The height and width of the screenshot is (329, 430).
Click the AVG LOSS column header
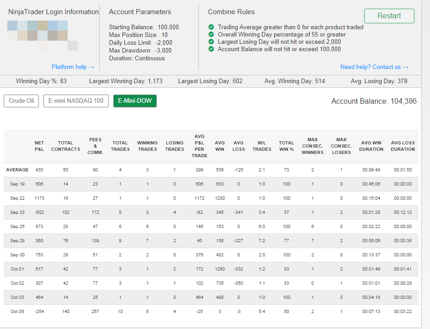239,146
